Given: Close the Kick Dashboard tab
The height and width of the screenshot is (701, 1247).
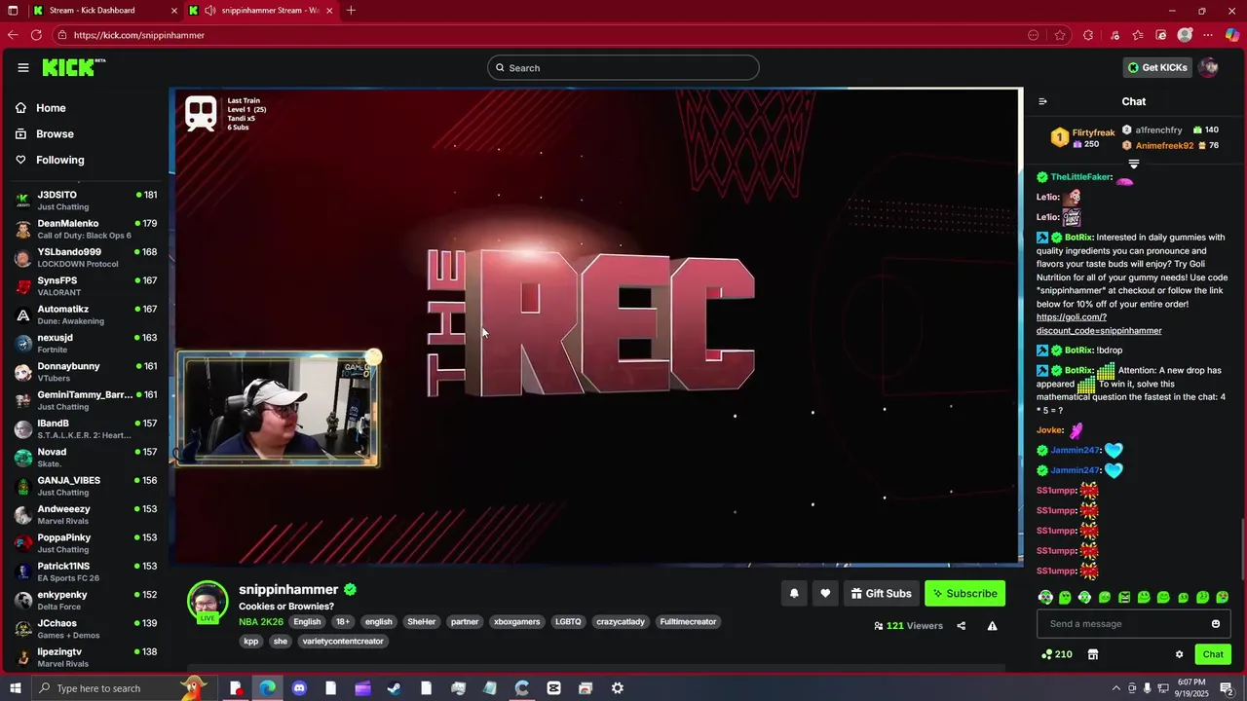Looking at the screenshot, I should click(174, 11).
